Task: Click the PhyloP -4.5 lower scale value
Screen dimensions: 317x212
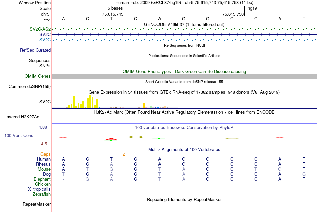Action: (43, 144)
